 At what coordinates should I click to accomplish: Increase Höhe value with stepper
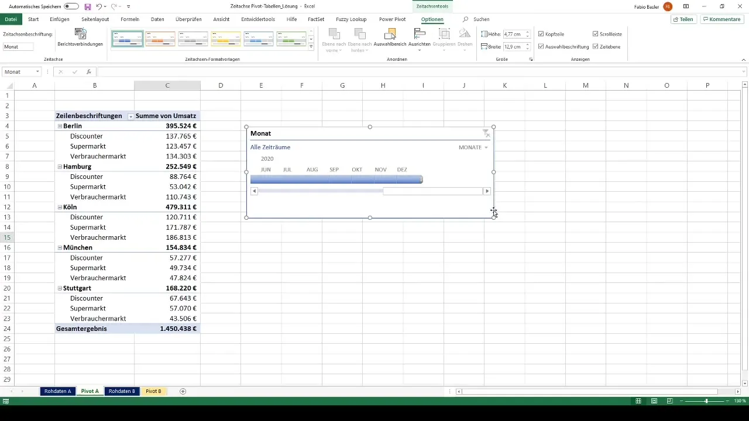[528, 32]
